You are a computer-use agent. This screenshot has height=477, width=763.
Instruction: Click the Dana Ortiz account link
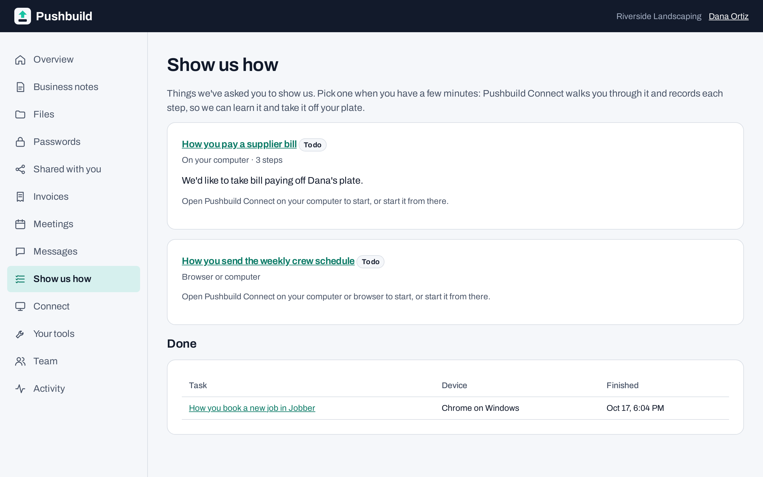[728, 16]
